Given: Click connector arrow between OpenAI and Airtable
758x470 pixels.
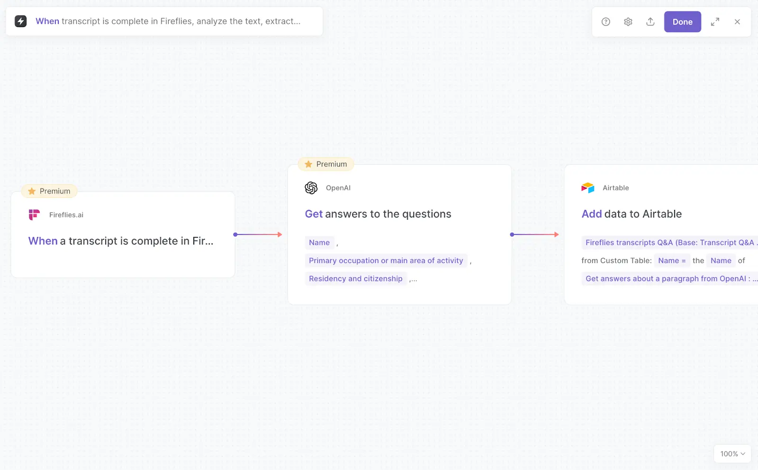Looking at the screenshot, I should point(535,235).
